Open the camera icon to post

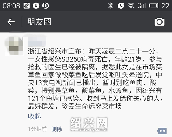click(159, 22)
